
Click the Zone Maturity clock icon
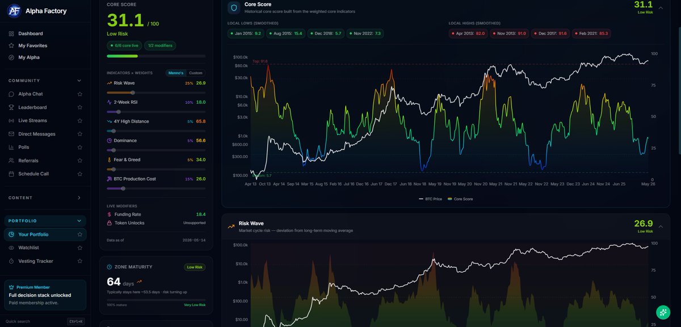[110, 267]
